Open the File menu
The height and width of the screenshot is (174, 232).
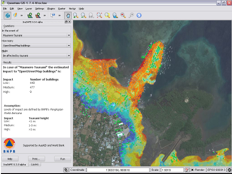(x=5, y=9)
